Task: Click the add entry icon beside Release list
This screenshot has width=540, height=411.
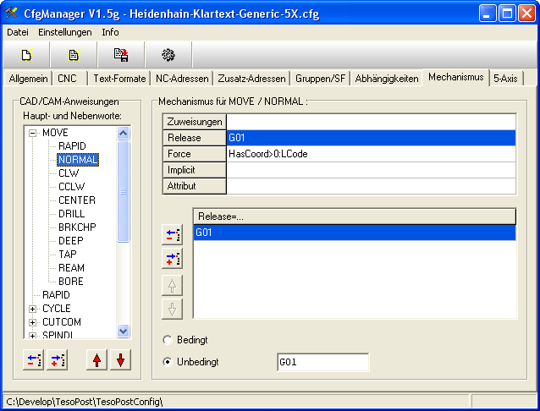Action: 173,260
